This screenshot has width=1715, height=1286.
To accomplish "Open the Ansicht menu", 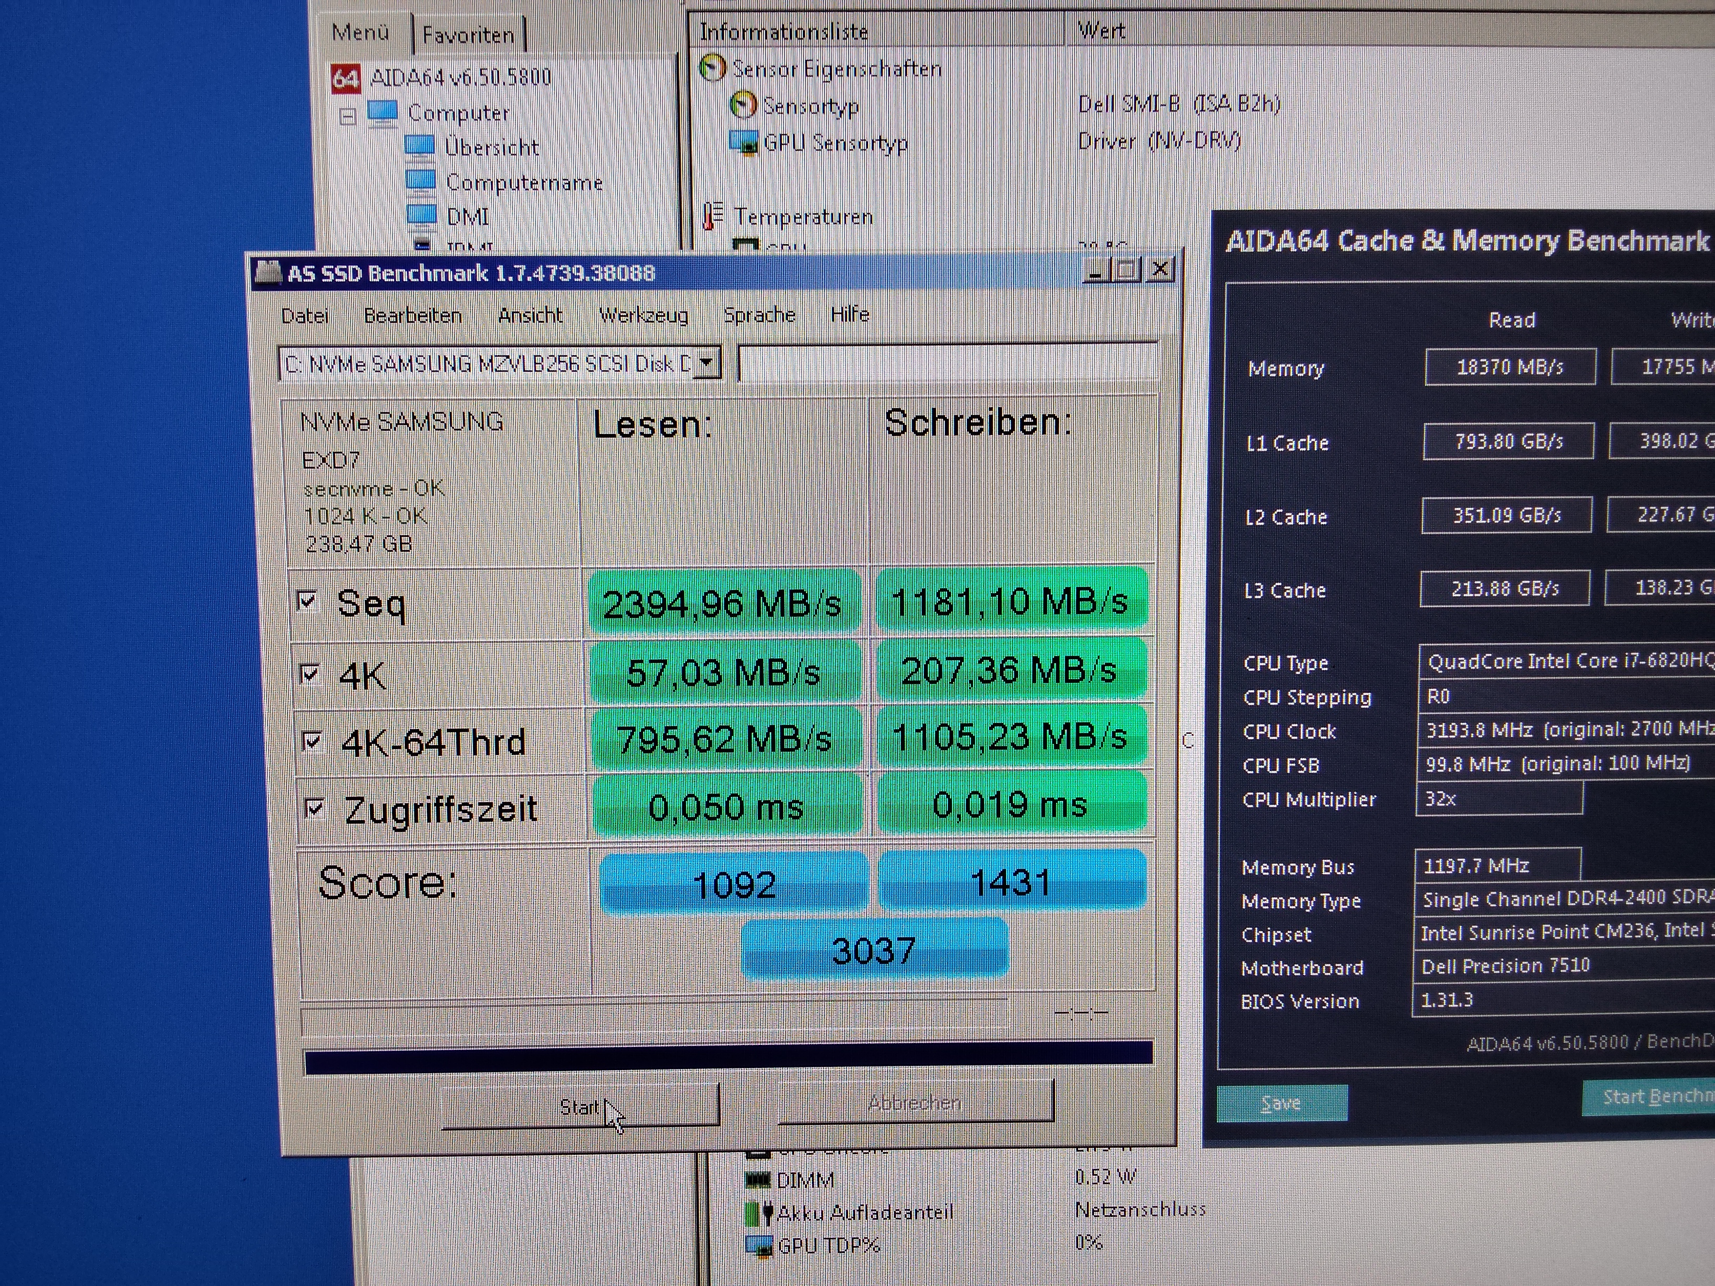I will point(530,315).
